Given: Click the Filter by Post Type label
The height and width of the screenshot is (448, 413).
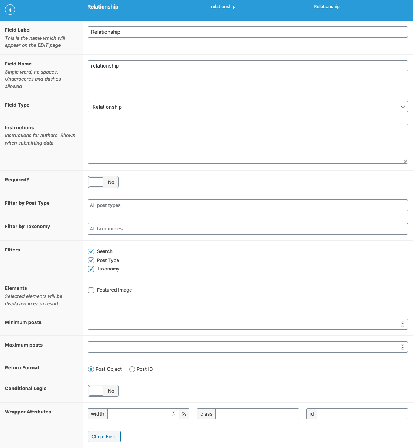Looking at the screenshot, I should point(27,203).
